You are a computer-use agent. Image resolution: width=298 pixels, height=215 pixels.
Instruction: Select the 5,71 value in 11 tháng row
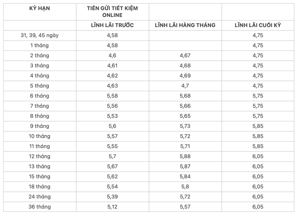click(185, 146)
